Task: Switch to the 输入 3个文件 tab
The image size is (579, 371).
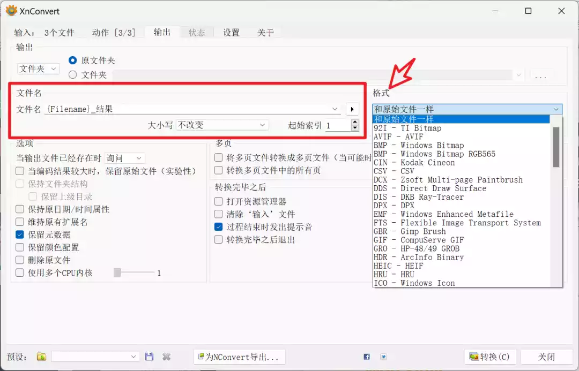Action: [x=44, y=33]
